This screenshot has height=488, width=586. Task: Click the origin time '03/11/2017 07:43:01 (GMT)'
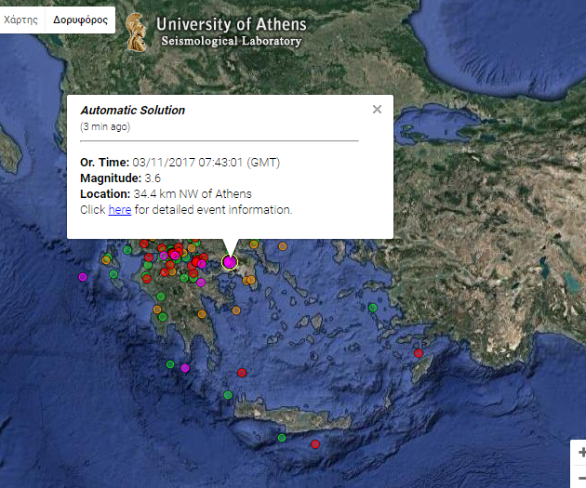206,163
